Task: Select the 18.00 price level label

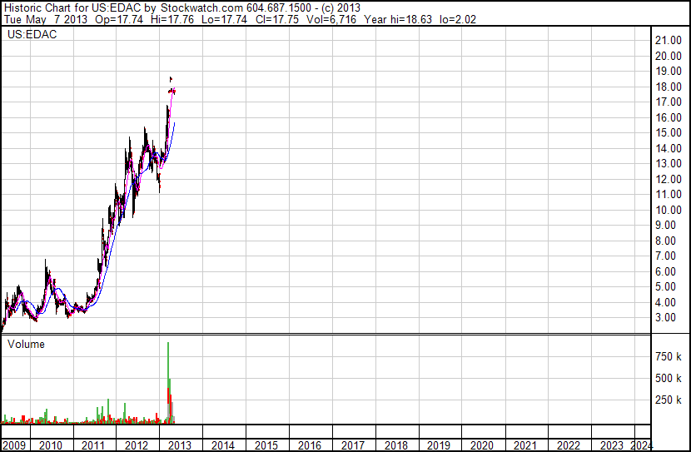Action: pyautogui.click(x=669, y=87)
